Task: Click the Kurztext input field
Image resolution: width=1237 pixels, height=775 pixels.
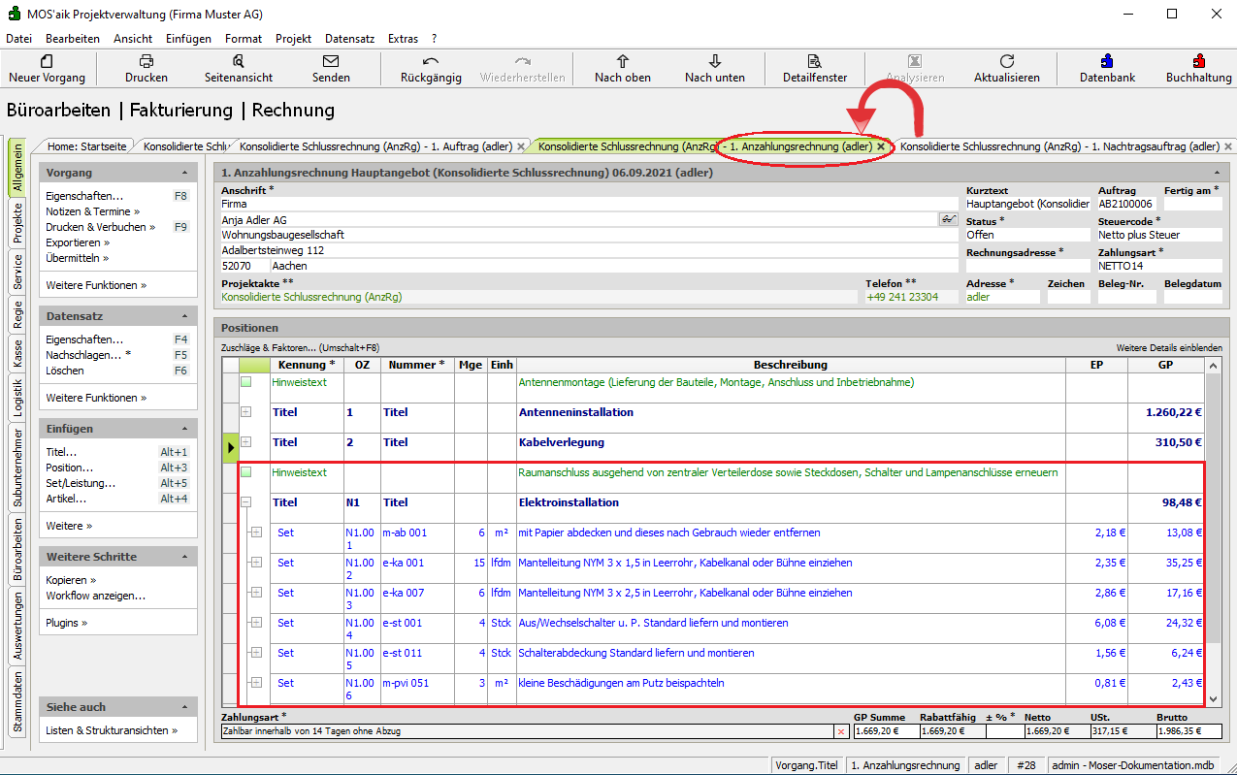Action: point(1026,205)
